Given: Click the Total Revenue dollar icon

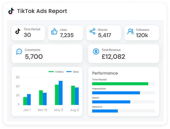Looking at the screenshot, I should 96,51.
